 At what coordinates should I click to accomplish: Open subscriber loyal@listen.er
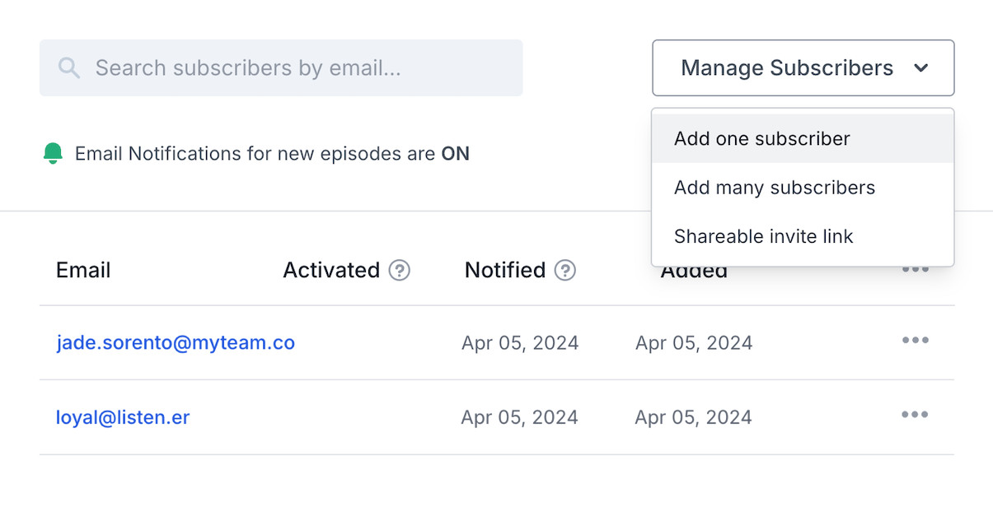[x=123, y=417]
